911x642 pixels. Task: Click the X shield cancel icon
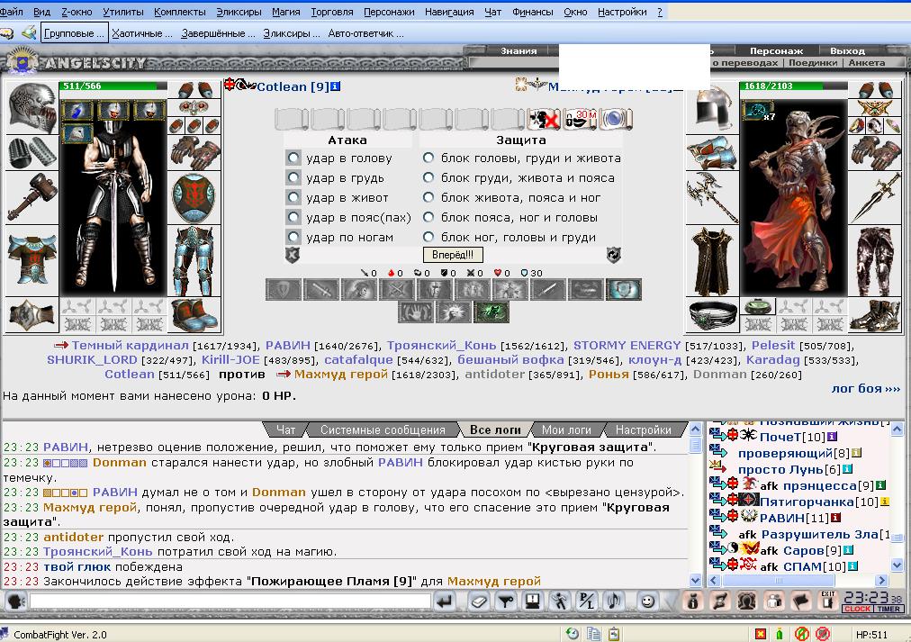pos(293,255)
